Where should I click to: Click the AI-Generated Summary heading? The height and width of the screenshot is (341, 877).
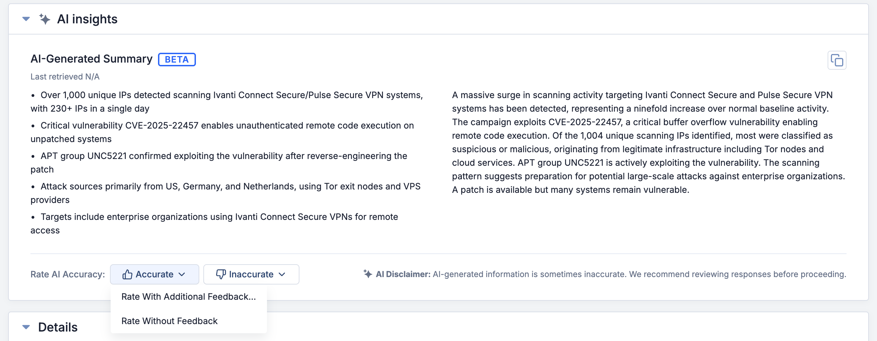click(x=91, y=59)
